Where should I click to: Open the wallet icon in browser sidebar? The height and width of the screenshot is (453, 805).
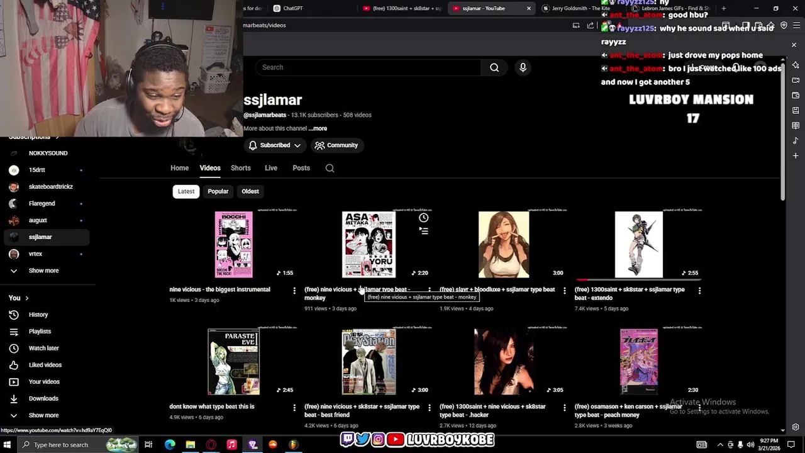[796, 96]
